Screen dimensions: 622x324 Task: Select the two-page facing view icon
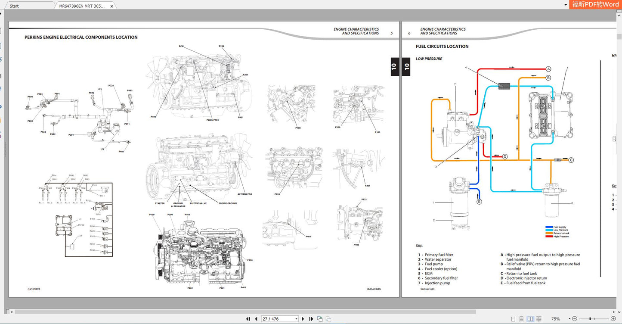coord(530,319)
